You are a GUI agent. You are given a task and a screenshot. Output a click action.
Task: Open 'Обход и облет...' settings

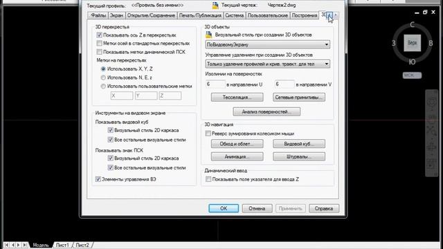click(237, 144)
